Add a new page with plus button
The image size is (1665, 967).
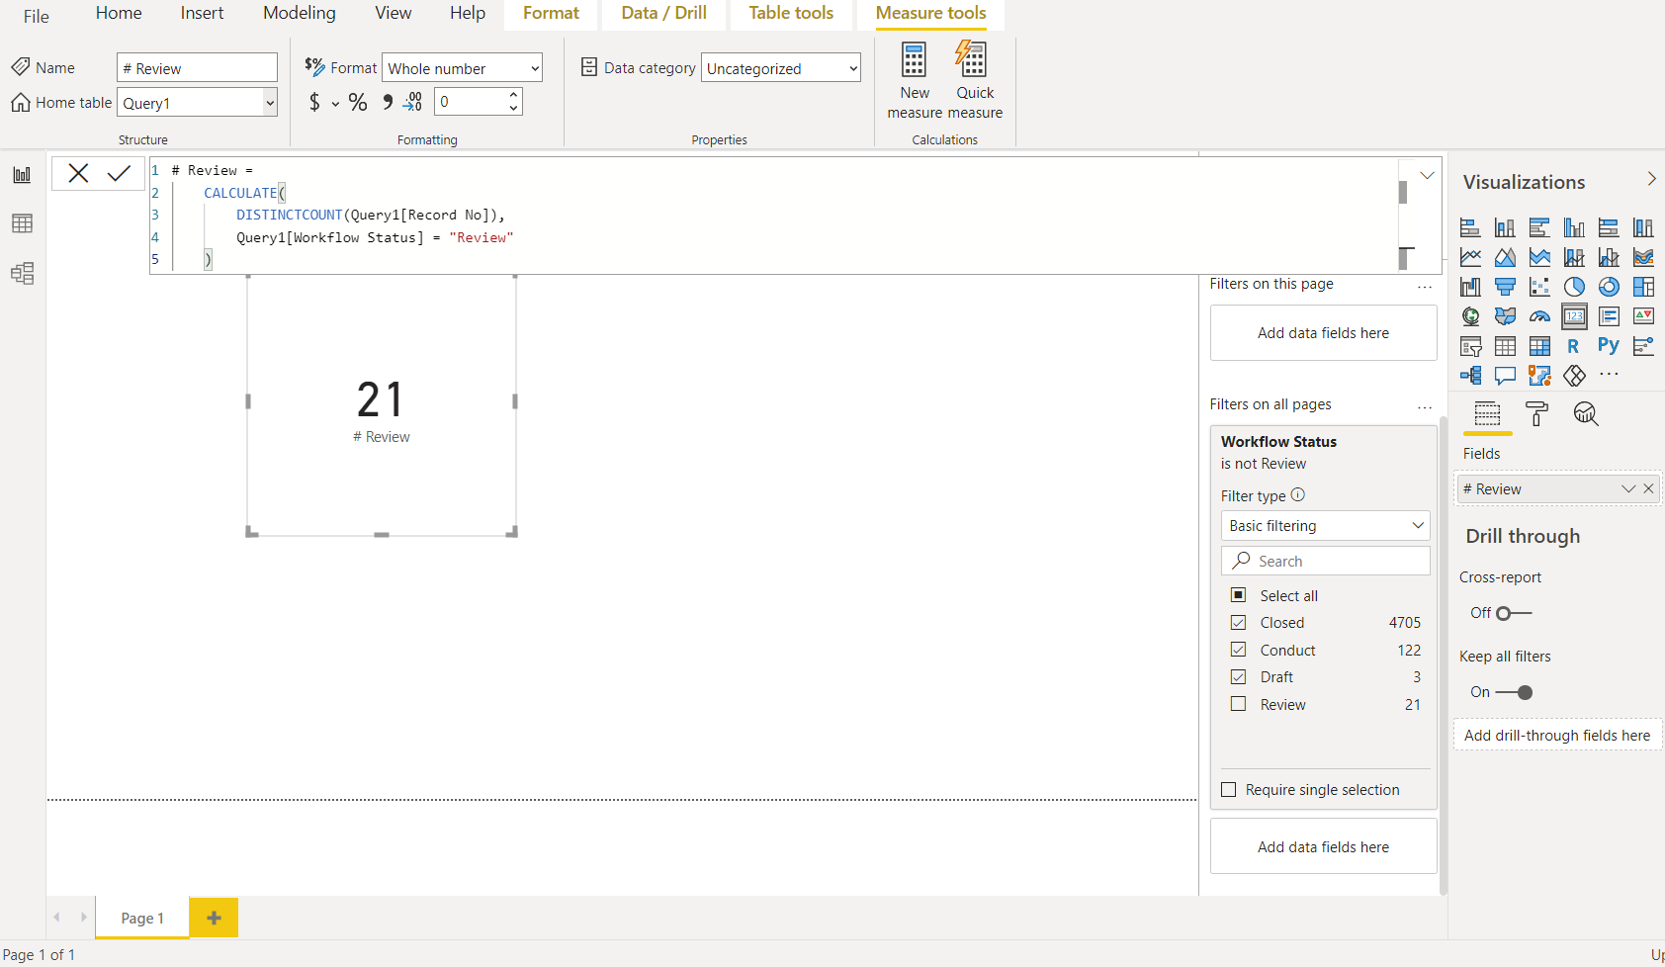(214, 918)
